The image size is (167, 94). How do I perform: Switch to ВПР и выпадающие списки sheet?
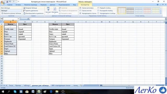(61, 85)
